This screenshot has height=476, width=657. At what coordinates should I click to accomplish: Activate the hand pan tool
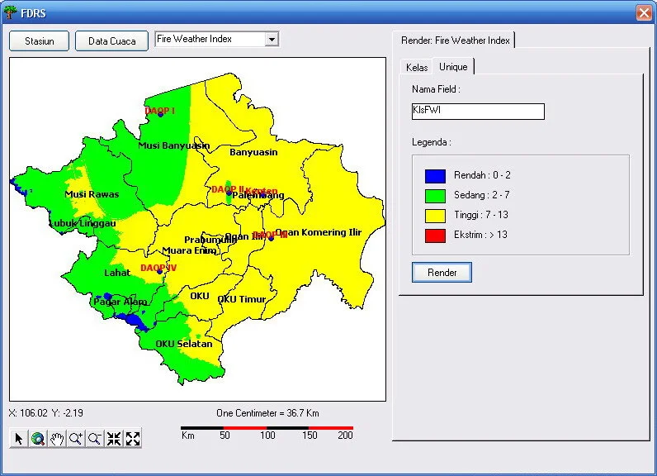[56, 439]
